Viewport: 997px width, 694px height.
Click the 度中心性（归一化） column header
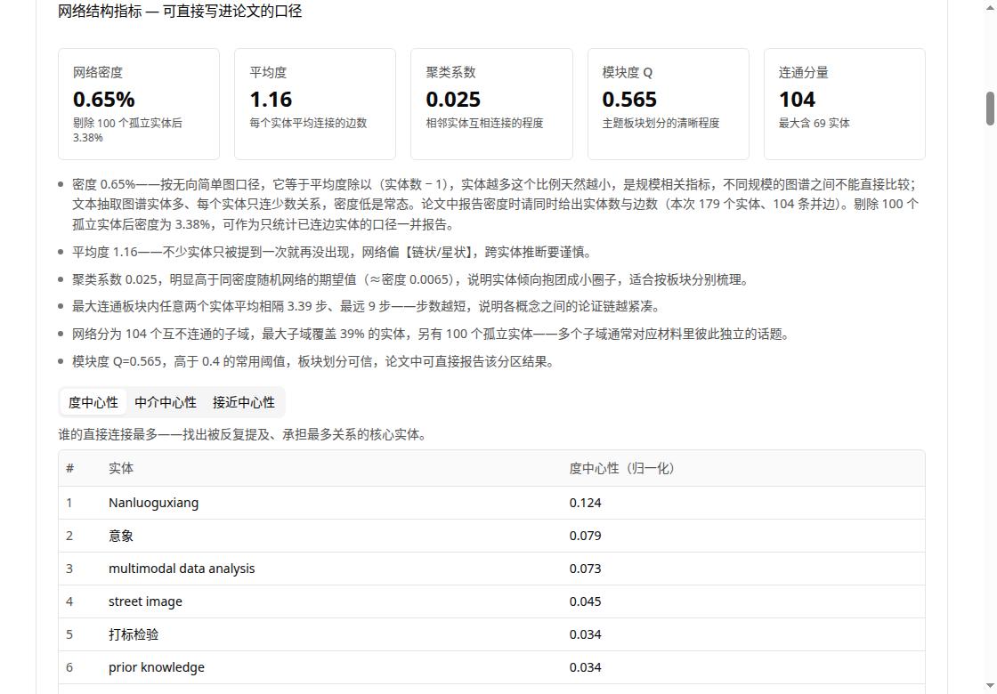tap(622, 468)
